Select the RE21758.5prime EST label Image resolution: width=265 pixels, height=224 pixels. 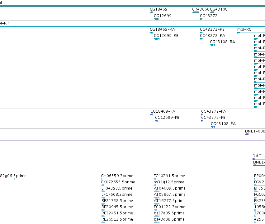pyautogui.click(x=117, y=201)
